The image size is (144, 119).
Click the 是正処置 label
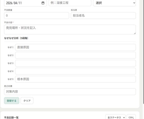pyautogui.click(x=8, y=86)
